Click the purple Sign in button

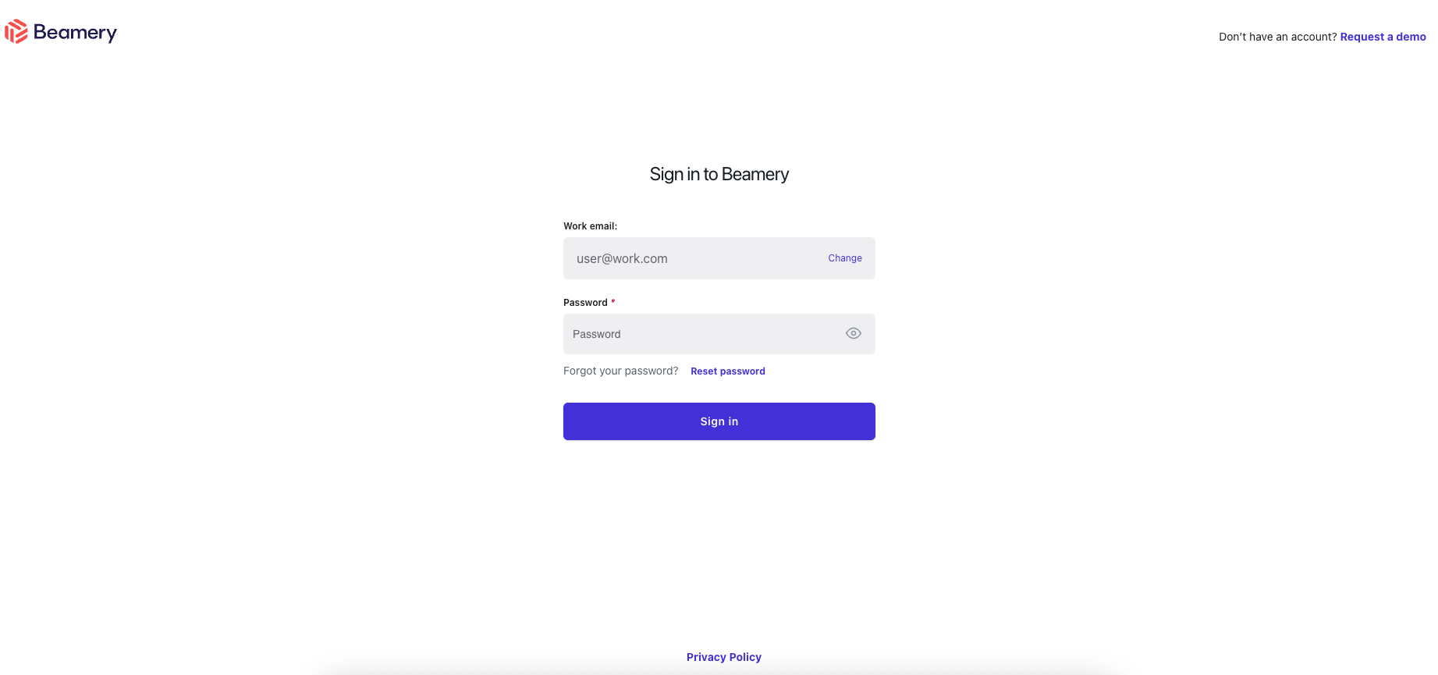[x=719, y=421]
